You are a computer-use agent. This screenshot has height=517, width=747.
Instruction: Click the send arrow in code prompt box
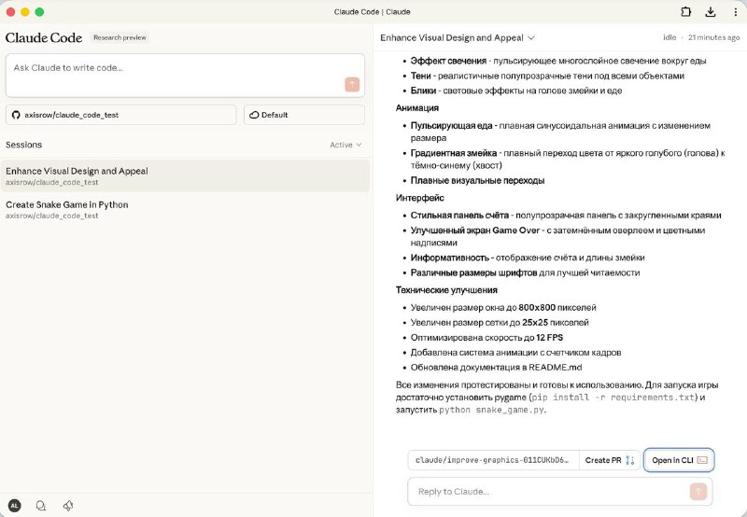pyautogui.click(x=352, y=84)
